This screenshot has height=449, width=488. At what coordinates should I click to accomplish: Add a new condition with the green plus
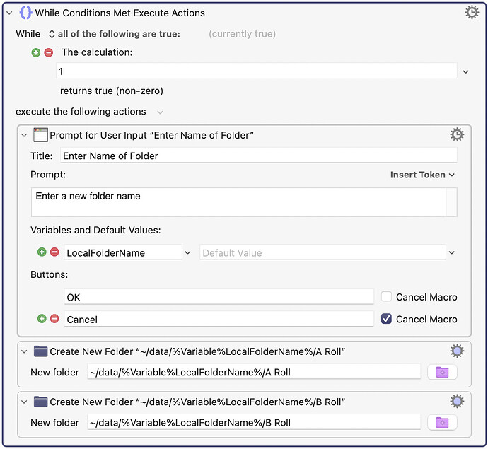point(36,52)
